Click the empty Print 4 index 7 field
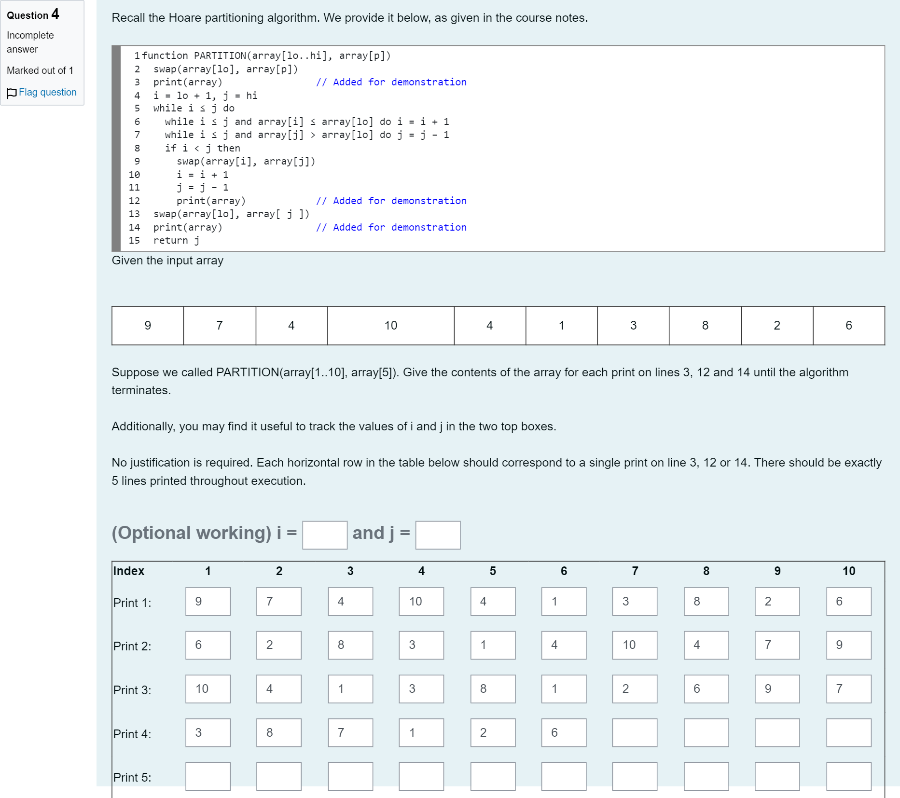The height and width of the screenshot is (798, 900). (x=635, y=733)
